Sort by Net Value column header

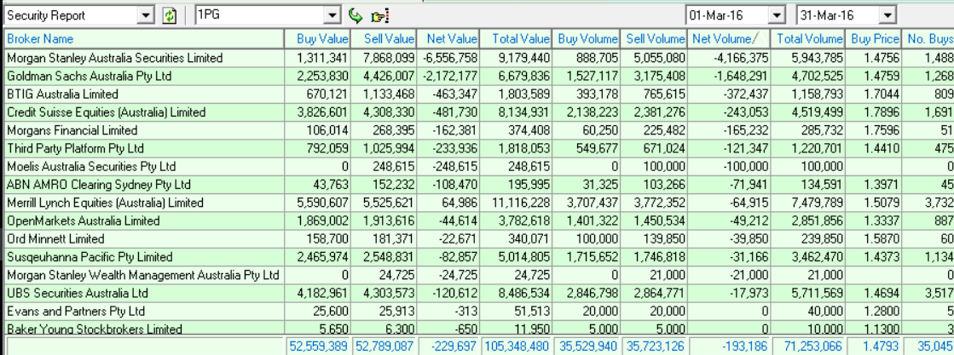tap(448, 39)
